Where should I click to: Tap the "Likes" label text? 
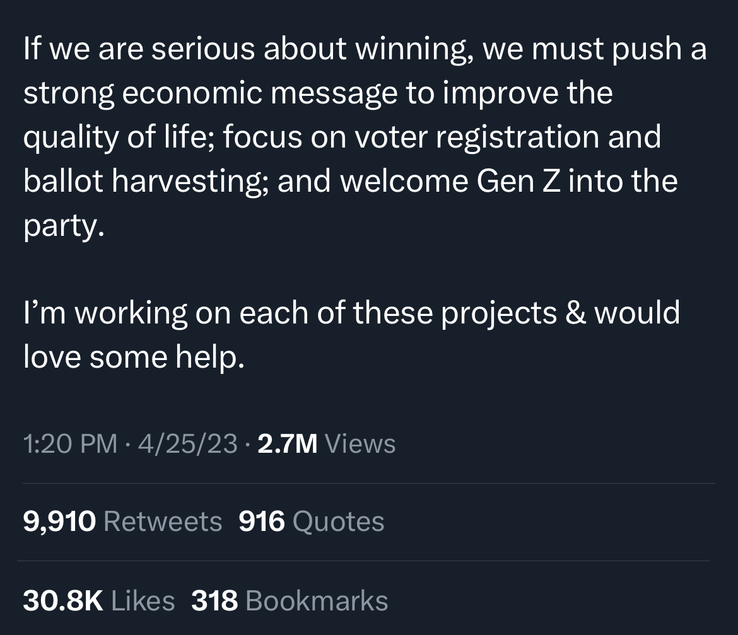pos(143,600)
